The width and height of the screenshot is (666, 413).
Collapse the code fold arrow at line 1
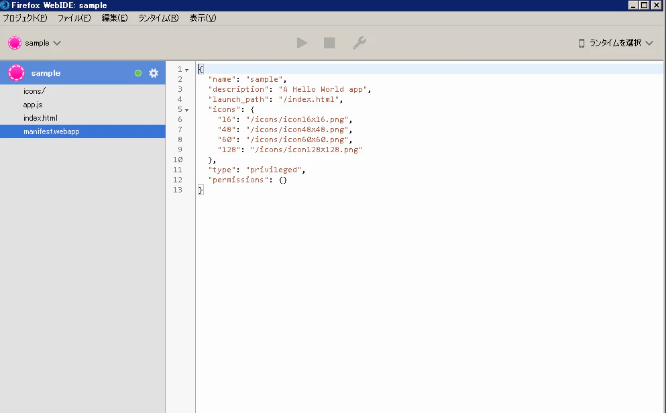(x=186, y=70)
